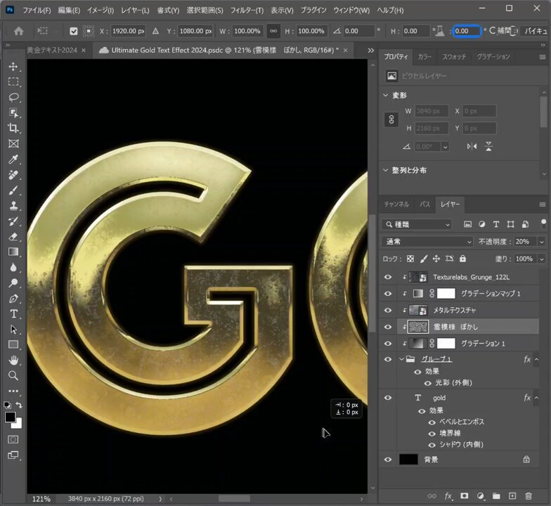
Task: Select the Crop tool
Action: pyautogui.click(x=13, y=128)
